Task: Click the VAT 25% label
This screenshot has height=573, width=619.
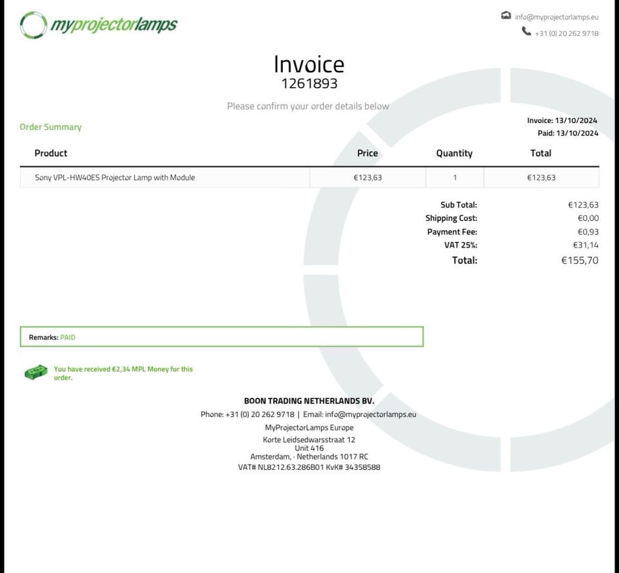Action: pyautogui.click(x=460, y=245)
